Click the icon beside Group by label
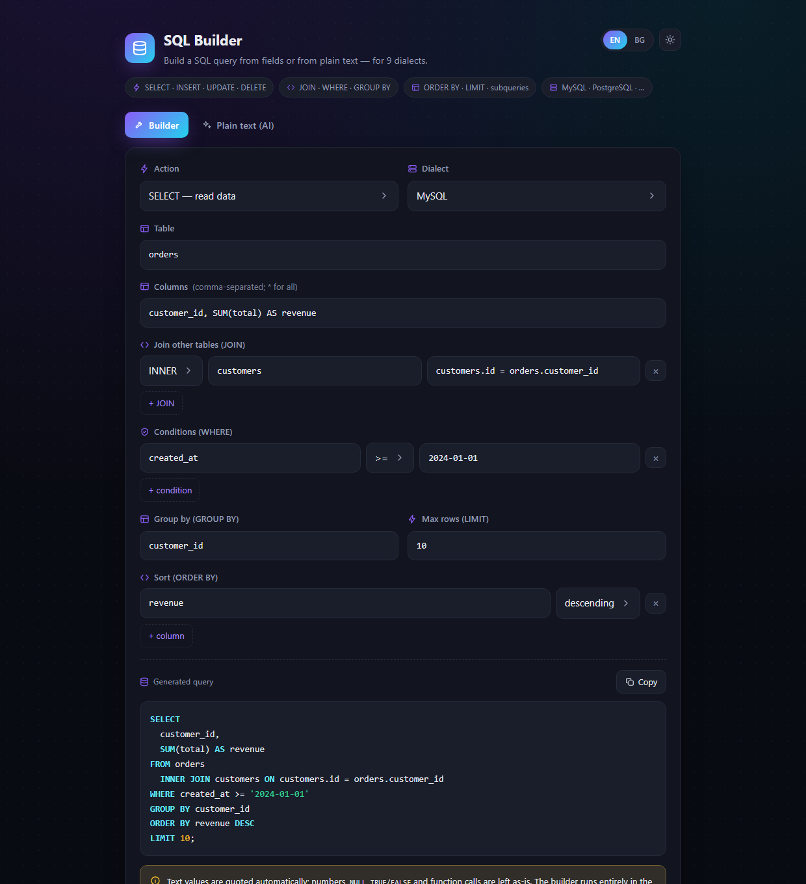The width and height of the screenshot is (806, 884). 144,519
